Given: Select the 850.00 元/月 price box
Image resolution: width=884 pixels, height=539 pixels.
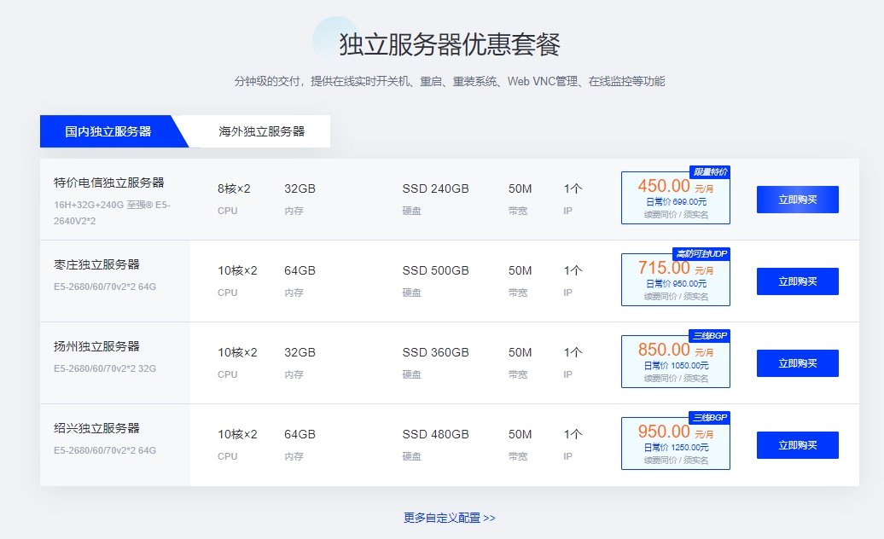Looking at the screenshot, I should (x=675, y=362).
